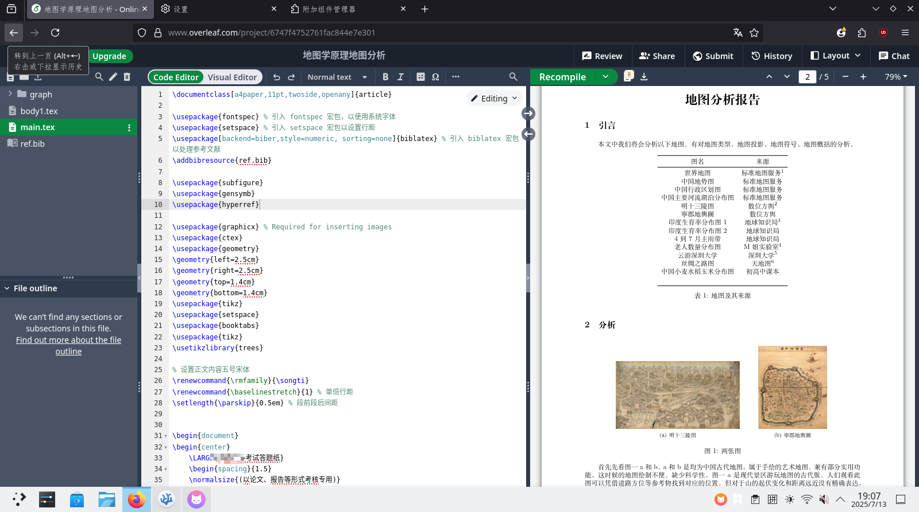
Task: Expand the graph folder
Action: [10, 94]
